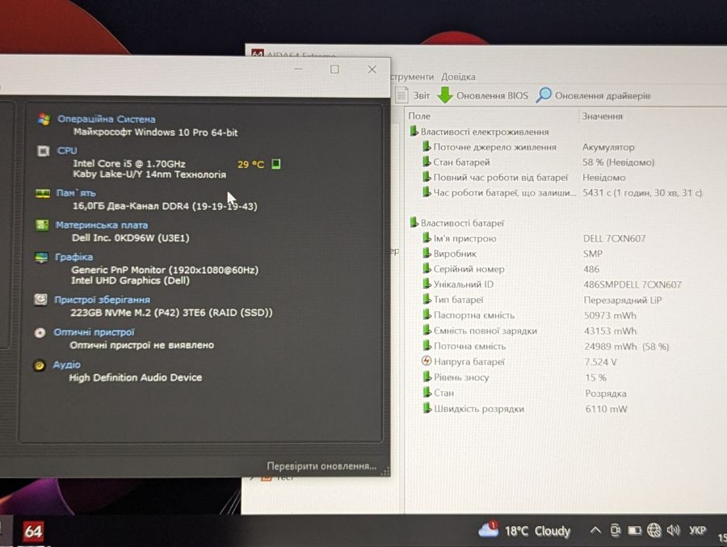
Task: Click the monitor icon beside Графіка
Action: 41,257
